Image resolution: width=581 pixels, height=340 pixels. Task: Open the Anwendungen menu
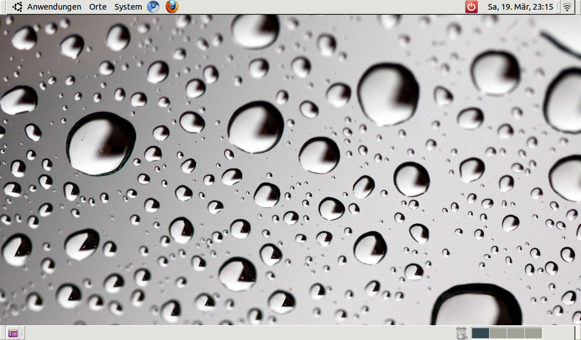click(54, 7)
